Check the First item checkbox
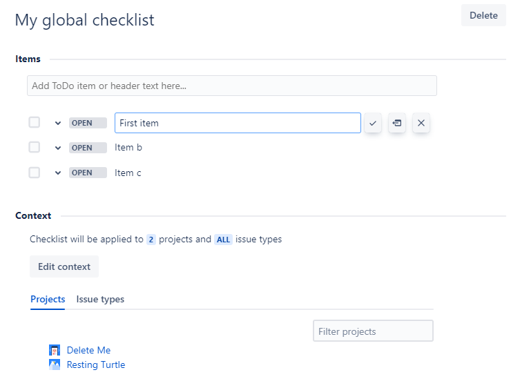This screenshot has width=511, height=379. pos(35,122)
